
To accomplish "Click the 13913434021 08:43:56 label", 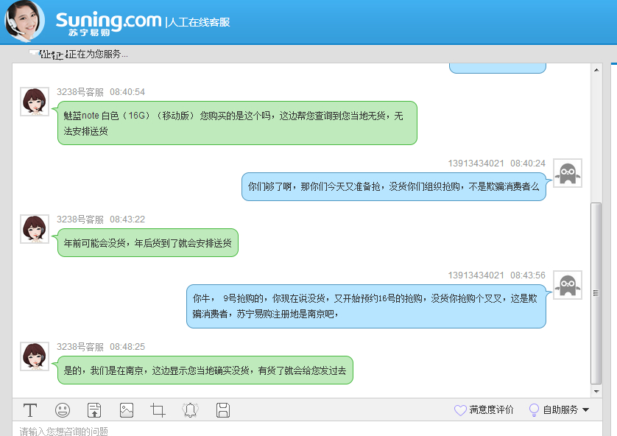I will [x=496, y=275].
